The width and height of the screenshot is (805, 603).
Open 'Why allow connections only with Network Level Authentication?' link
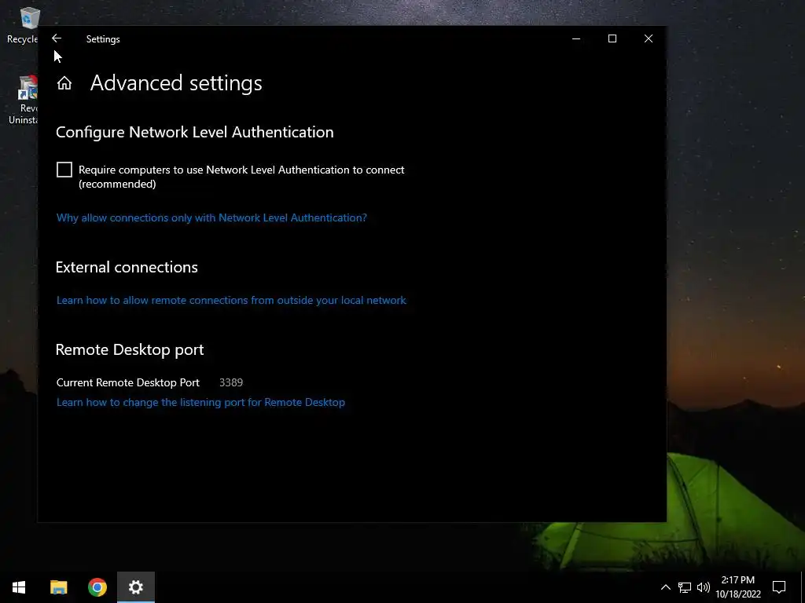pyautogui.click(x=211, y=217)
